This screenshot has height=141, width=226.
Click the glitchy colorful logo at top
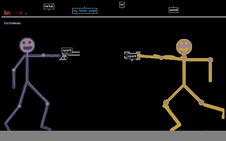point(15,13)
